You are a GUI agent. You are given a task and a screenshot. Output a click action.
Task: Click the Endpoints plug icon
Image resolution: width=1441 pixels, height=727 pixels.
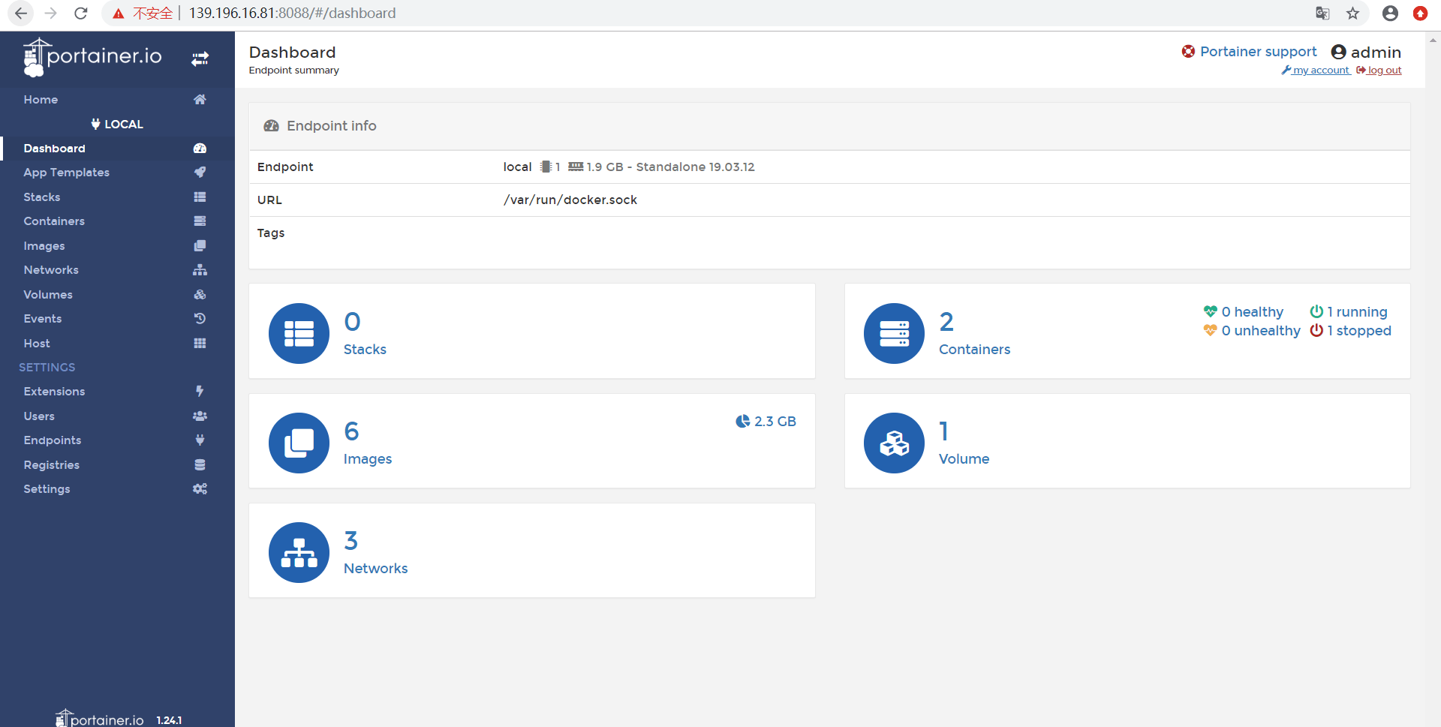(200, 440)
